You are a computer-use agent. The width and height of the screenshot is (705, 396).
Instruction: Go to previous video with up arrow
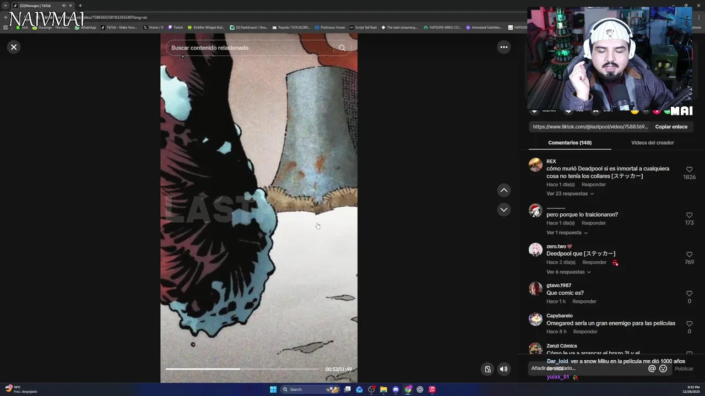coord(503,190)
